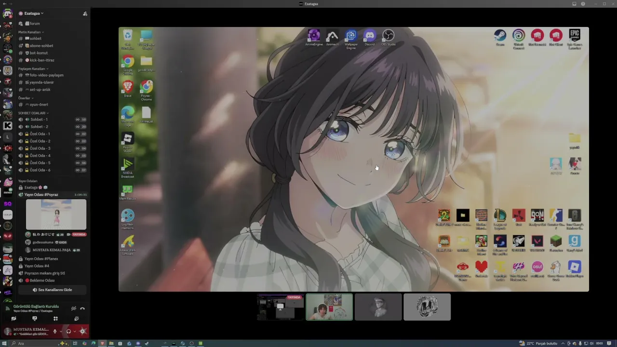The image size is (617, 347).
Task: Click the share screen icon
Action: (35, 319)
